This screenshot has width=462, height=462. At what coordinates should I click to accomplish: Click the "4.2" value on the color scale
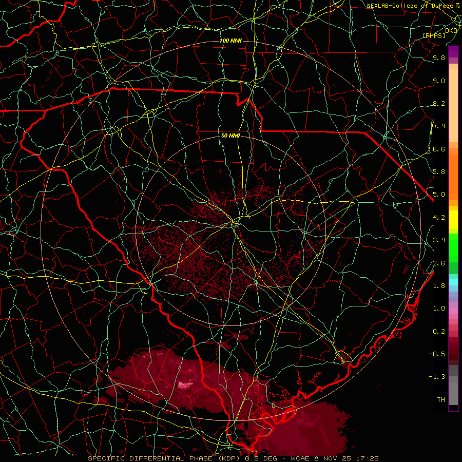tap(439, 217)
